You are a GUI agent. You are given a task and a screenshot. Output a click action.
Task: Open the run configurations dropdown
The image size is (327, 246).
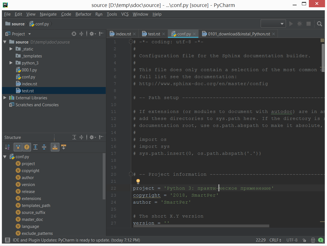pyautogui.click(x=273, y=24)
